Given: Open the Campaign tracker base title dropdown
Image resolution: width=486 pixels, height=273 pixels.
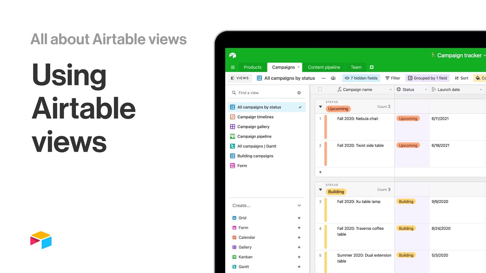Looking at the screenshot, I should (484, 56).
